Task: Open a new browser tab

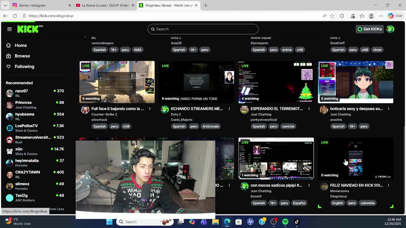Action: [x=206, y=5]
